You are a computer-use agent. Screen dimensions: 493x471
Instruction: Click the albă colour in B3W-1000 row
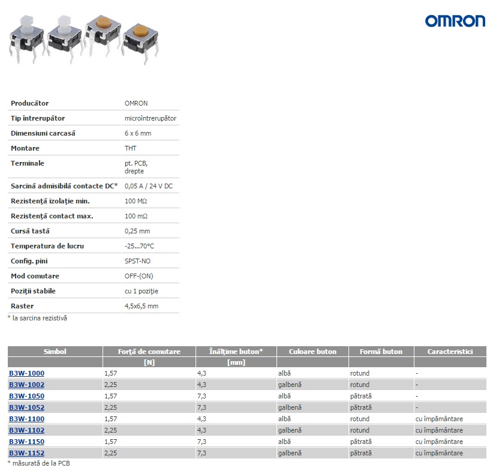tap(284, 373)
